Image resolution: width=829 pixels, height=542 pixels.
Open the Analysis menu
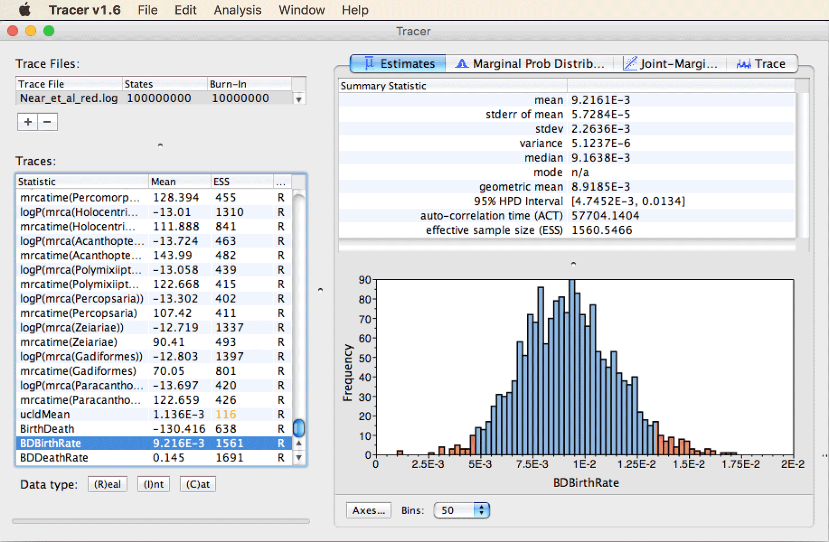[x=237, y=10]
